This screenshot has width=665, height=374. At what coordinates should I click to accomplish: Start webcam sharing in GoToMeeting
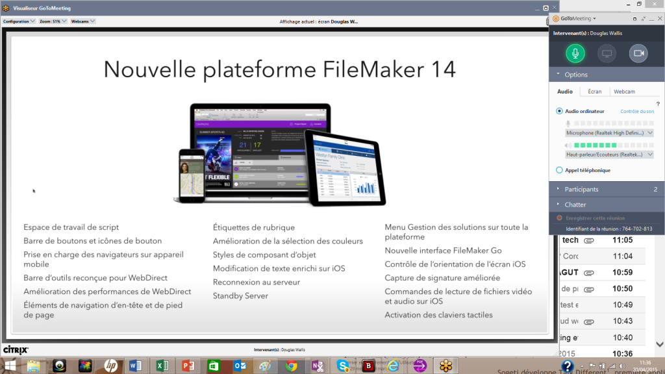click(x=638, y=53)
